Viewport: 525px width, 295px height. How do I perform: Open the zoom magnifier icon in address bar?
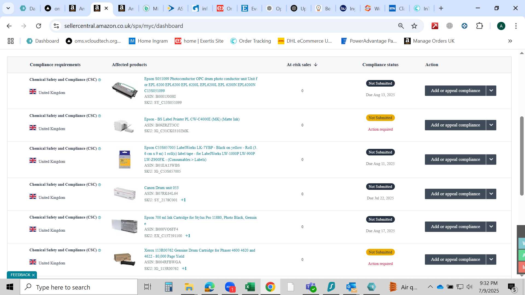[x=401, y=26]
